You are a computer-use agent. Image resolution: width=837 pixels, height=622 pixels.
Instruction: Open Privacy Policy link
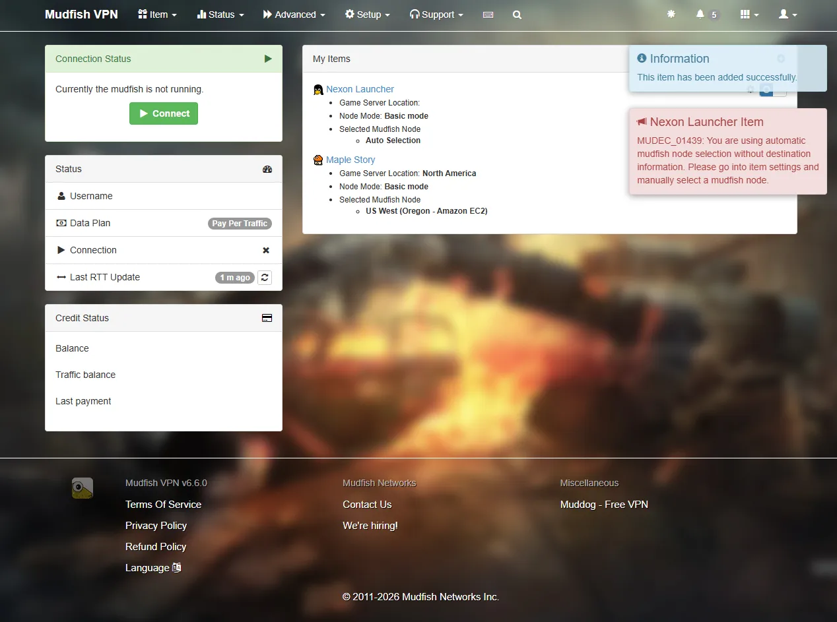click(156, 526)
